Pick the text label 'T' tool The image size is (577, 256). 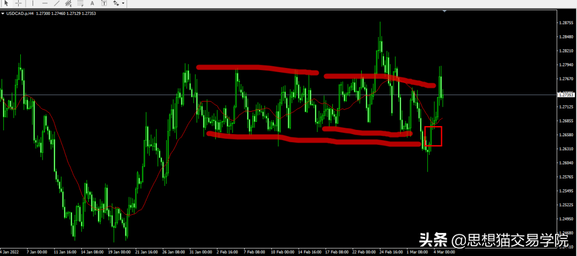pyautogui.click(x=104, y=3)
